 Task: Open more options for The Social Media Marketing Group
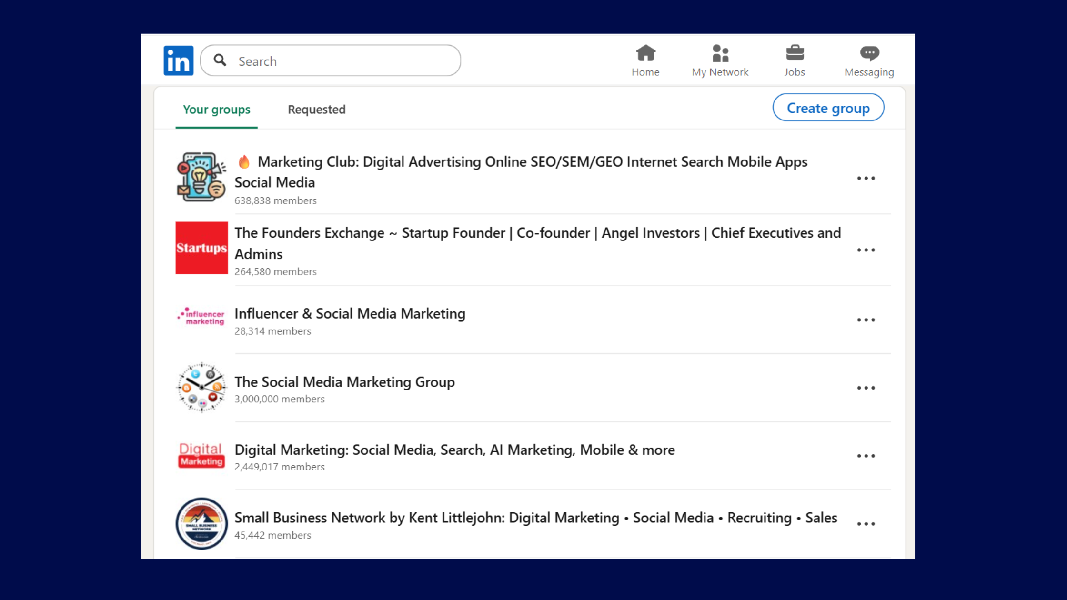coord(866,388)
